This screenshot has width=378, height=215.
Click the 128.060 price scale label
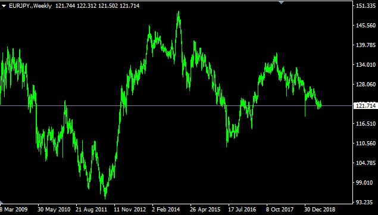point(365,84)
